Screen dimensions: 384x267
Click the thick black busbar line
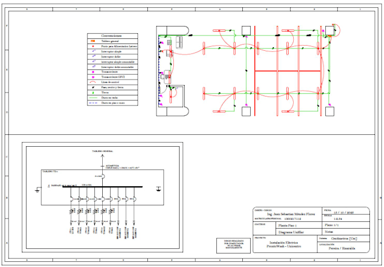click(x=103, y=187)
